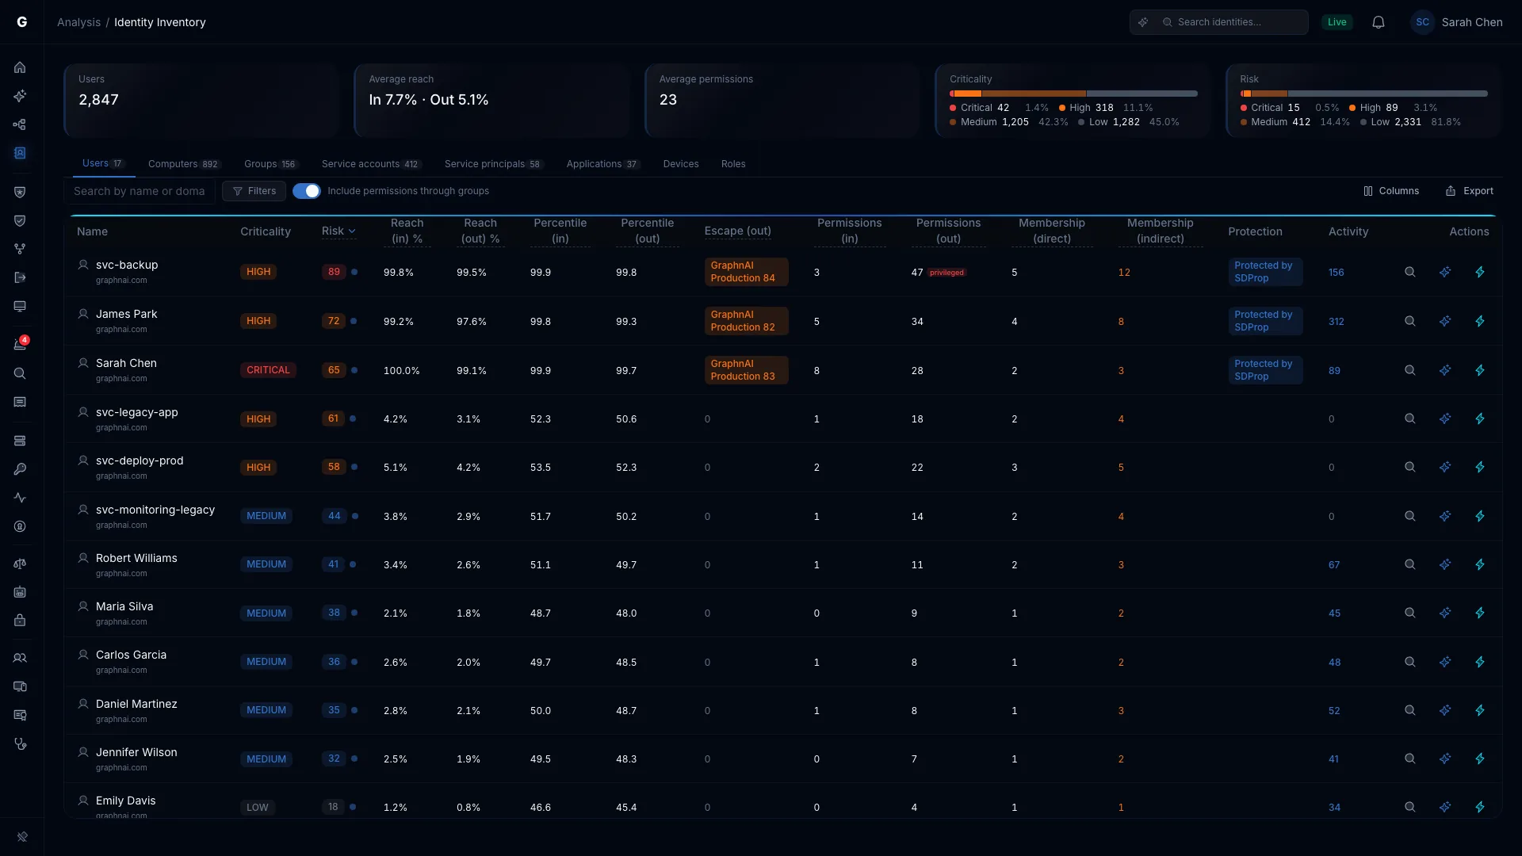Sort by the Risk column dropdown
1522x856 pixels.
point(338,231)
